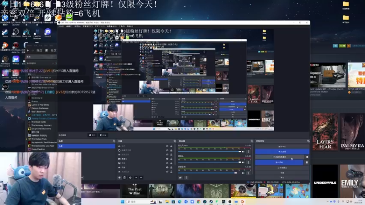This screenshot has width=365, height=205.
Task: Open Steam 库 library tab
Action: point(47,50)
